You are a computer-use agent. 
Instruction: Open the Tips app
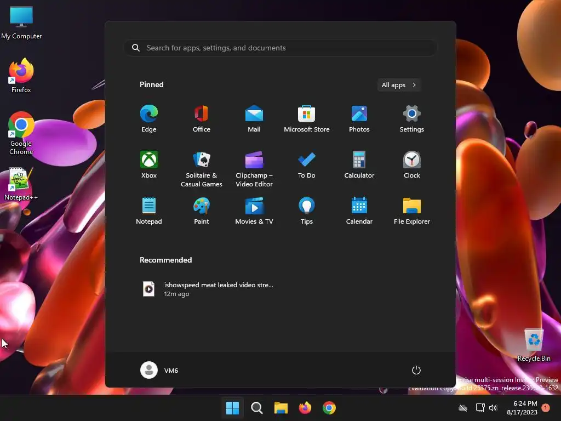point(307,211)
